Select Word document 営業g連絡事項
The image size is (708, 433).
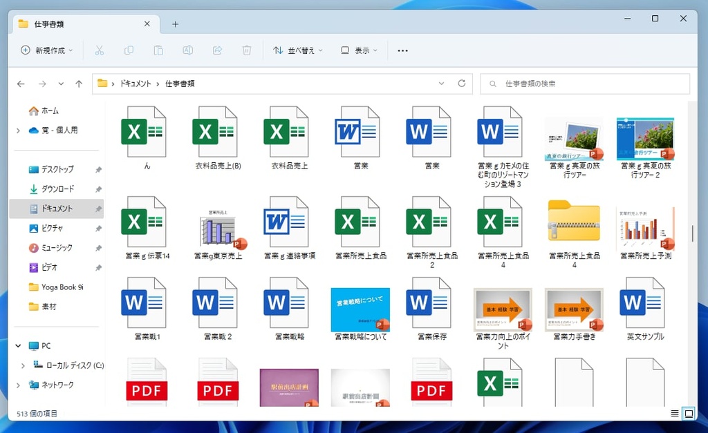click(289, 228)
